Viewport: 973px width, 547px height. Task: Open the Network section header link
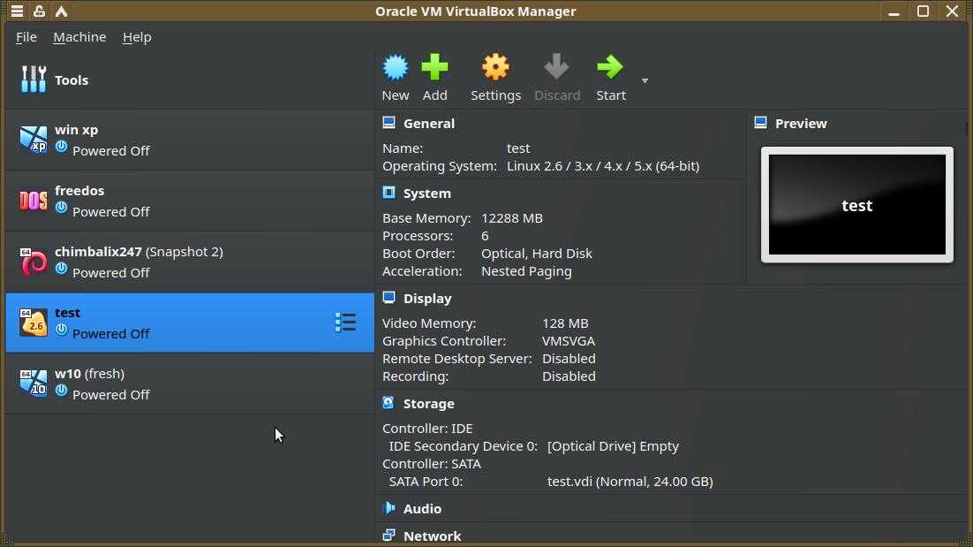point(433,536)
